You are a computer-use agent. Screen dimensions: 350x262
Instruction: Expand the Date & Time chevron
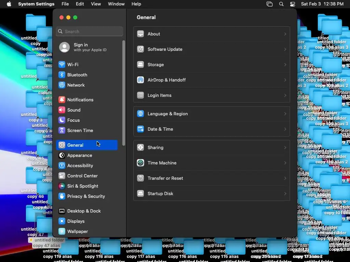pyautogui.click(x=285, y=129)
